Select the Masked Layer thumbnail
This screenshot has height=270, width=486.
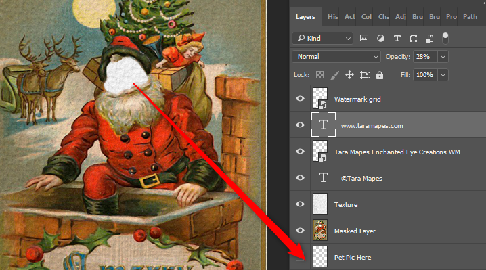coord(320,230)
